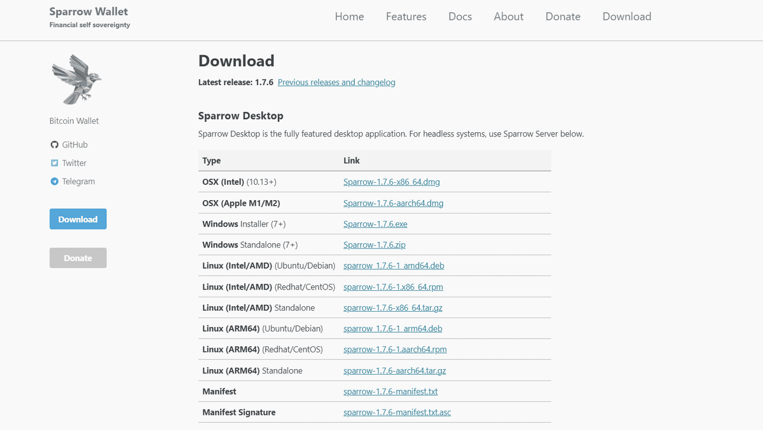
Task: Click the blue Download sidebar button
Action: [78, 219]
